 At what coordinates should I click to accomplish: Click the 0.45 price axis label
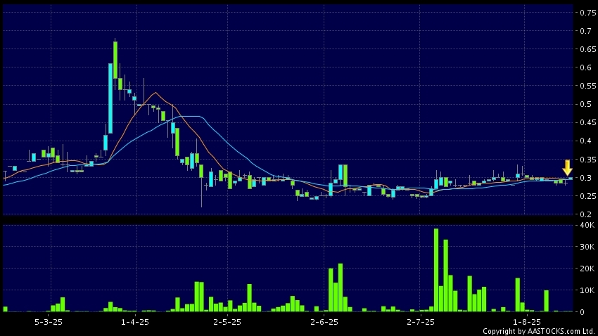coord(587,122)
